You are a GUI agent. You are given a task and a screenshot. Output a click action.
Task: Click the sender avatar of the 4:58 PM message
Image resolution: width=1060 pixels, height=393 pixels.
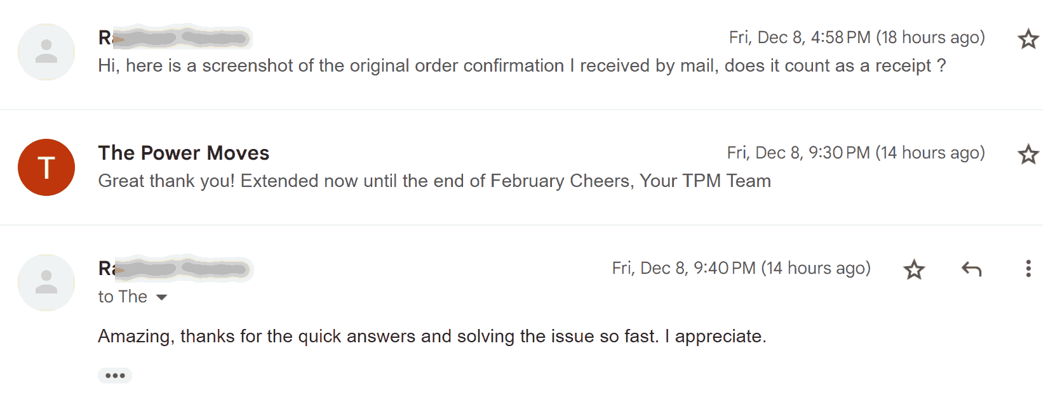[46, 52]
